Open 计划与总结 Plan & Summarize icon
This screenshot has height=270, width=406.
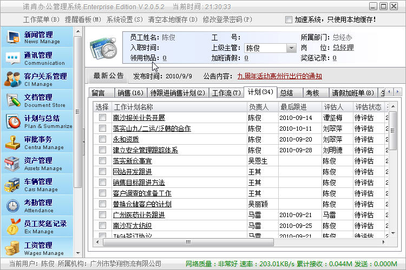(13, 122)
